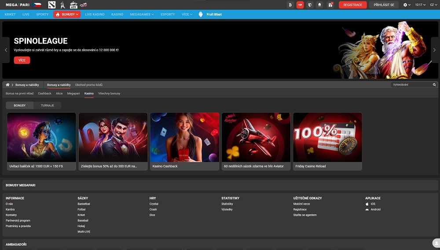Click the VÍCE button on Spinoleague banner

[x=22, y=60]
